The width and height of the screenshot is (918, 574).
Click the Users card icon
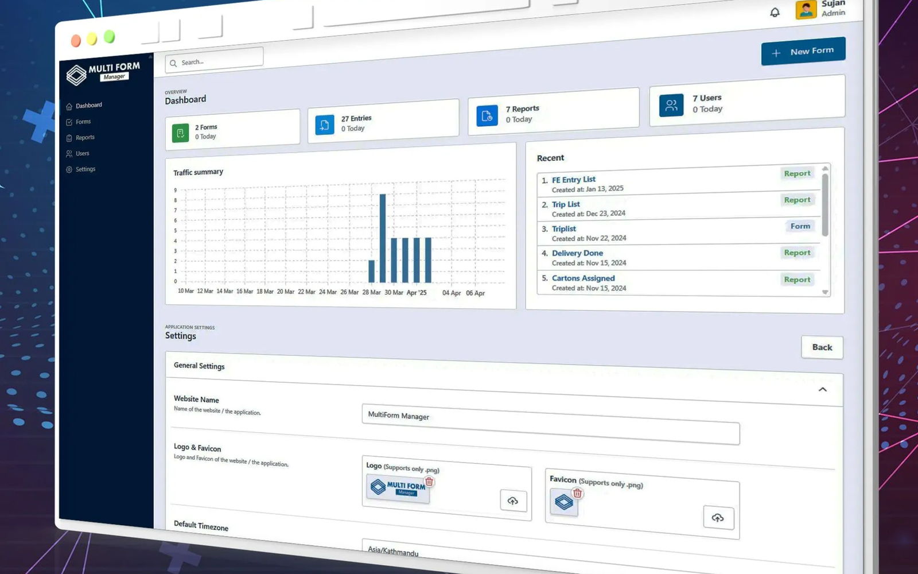coord(671,105)
